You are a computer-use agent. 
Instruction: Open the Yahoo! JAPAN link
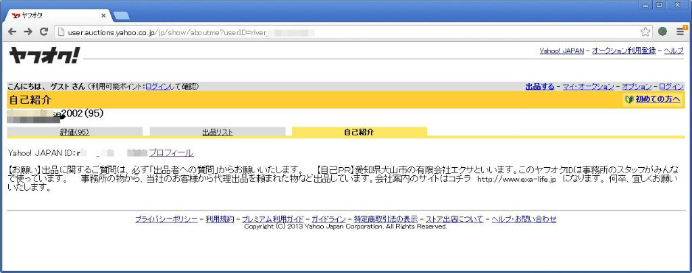[562, 51]
